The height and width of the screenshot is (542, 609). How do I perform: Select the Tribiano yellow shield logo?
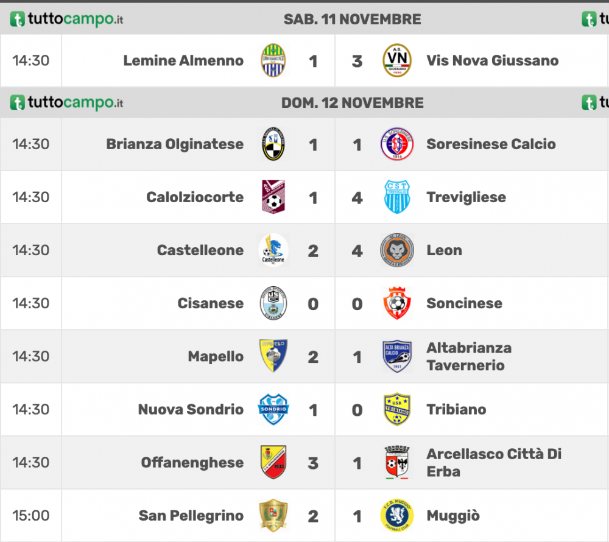[396, 409]
